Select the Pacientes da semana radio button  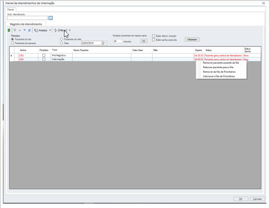click(x=12, y=43)
